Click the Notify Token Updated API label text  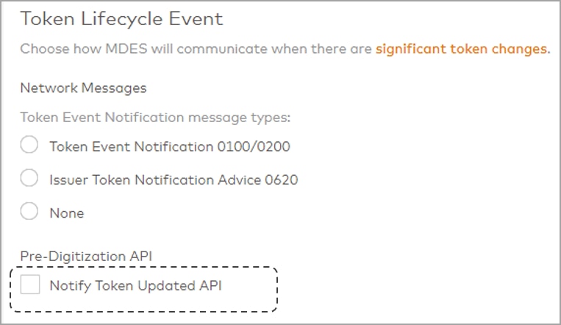pyautogui.click(x=135, y=285)
